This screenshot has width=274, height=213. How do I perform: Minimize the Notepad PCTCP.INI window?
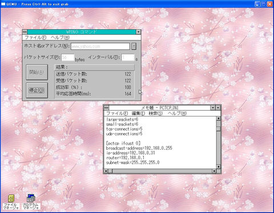pyautogui.click(x=213, y=107)
